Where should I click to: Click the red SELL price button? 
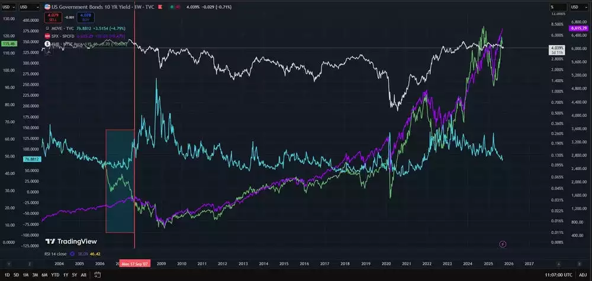52,17
